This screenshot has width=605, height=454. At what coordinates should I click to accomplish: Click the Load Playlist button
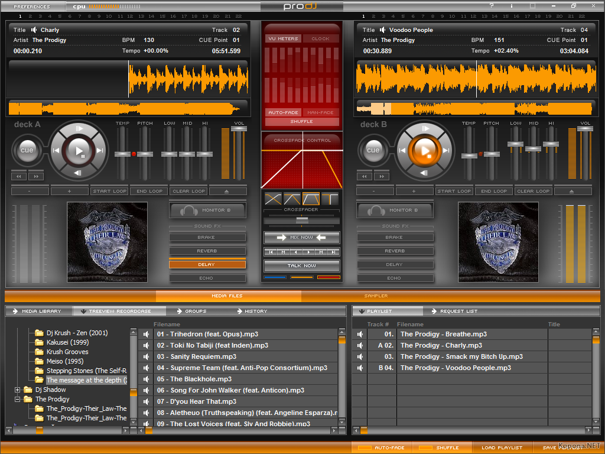[x=502, y=447]
